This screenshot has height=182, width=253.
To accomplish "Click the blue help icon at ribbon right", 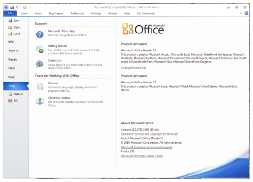I will [x=247, y=13].
